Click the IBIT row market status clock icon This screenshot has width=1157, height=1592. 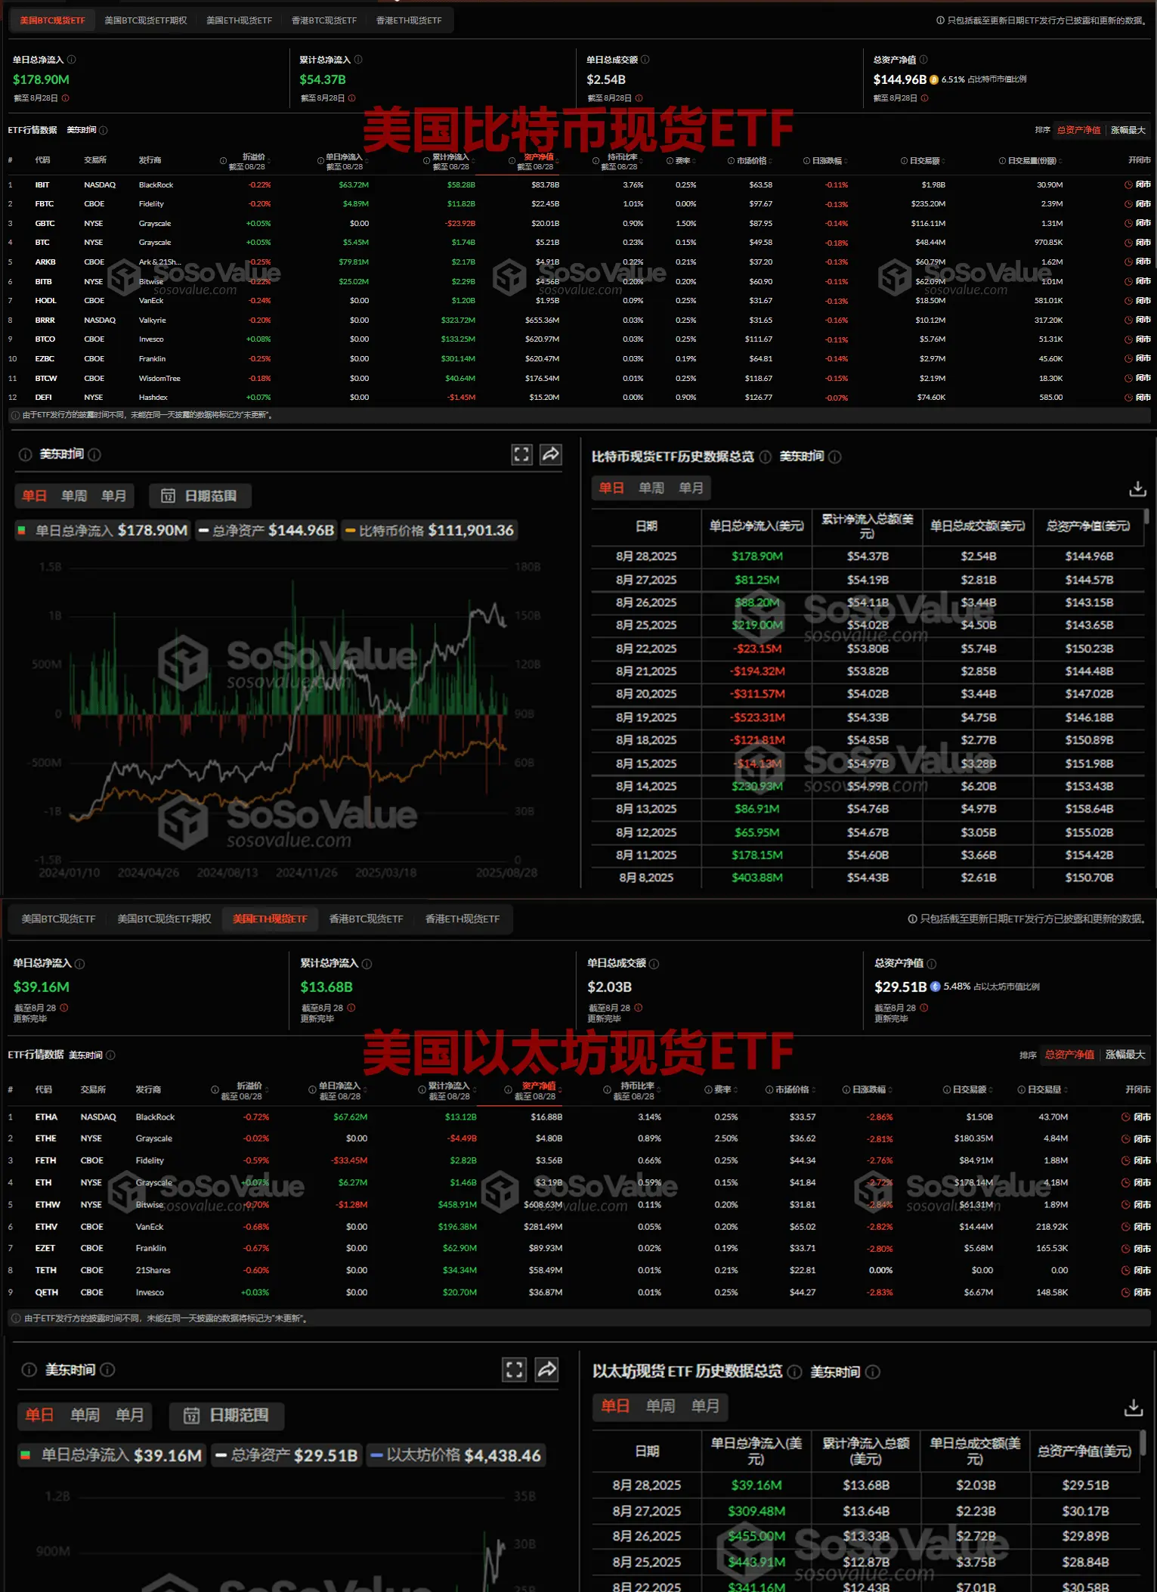point(1128,184)
